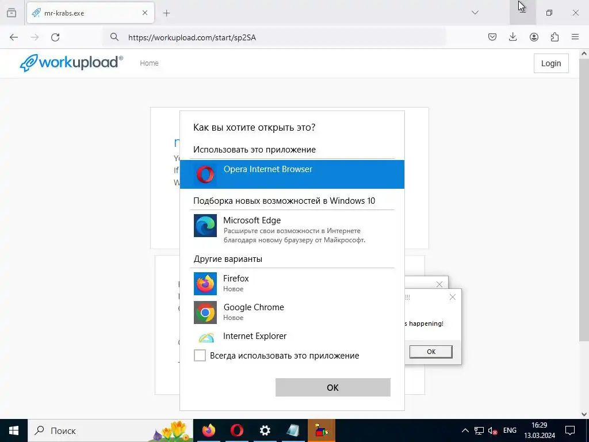Choose Google Chrome from the list
The width and height of the screenshot is (589, 442).
coord(292,313)
